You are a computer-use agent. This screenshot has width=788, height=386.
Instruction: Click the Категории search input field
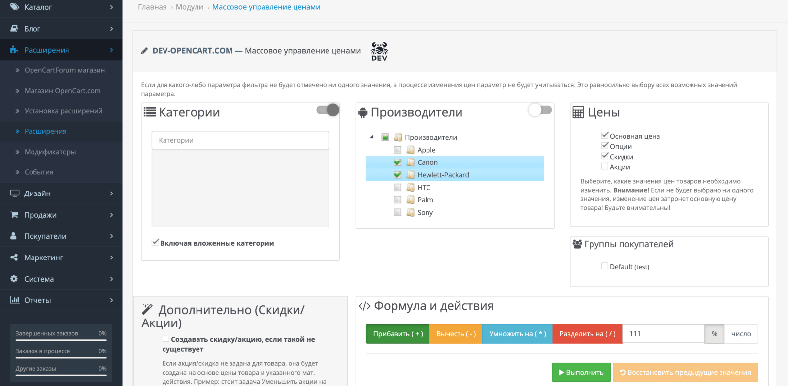tap(240, 140)
